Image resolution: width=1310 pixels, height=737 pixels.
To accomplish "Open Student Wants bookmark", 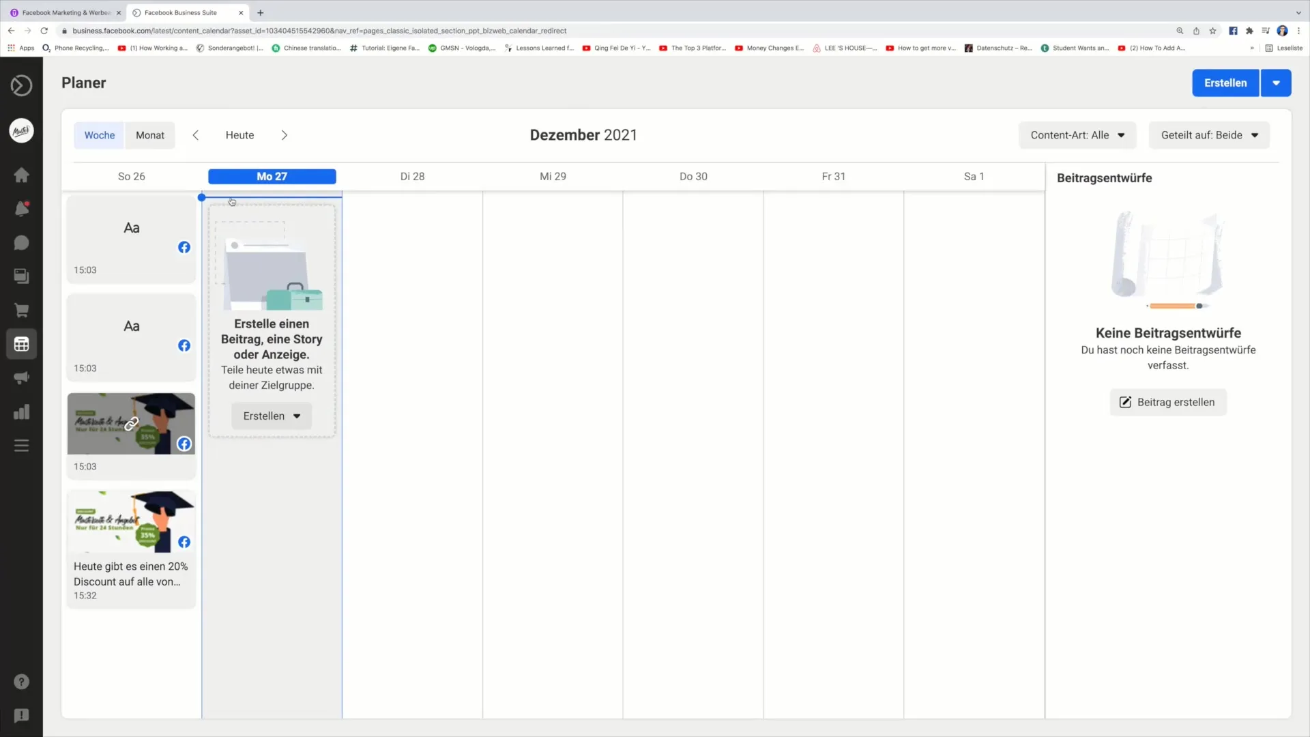I will click(1075, 48).
